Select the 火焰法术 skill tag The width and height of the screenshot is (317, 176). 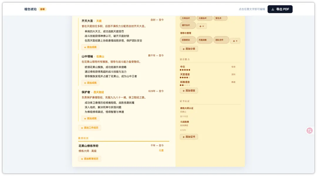pyautogui.click(x=204, y=18)
